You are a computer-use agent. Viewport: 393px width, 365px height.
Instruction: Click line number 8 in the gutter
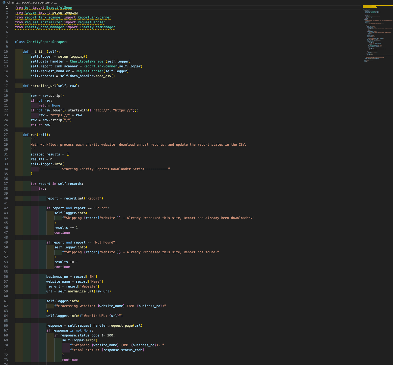pos(7,42)
